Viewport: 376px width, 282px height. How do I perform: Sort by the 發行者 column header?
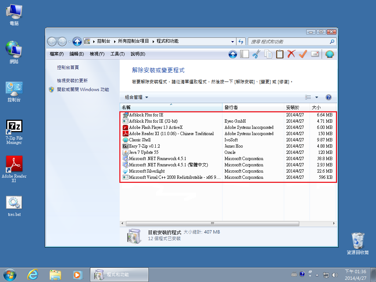click(x=253, y=107)
